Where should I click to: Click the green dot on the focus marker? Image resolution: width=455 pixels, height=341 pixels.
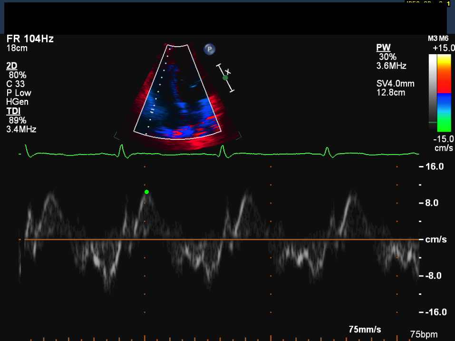[225, 78]
